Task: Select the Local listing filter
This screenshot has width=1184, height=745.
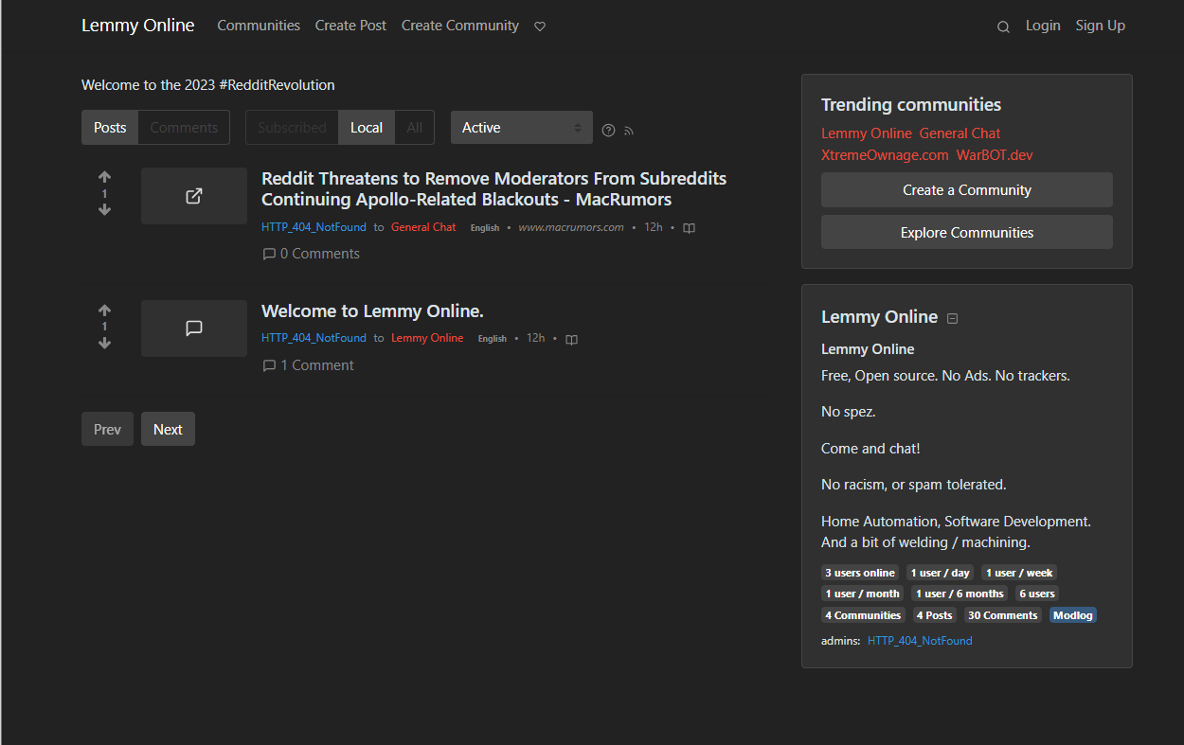Action: coord(367,128)
